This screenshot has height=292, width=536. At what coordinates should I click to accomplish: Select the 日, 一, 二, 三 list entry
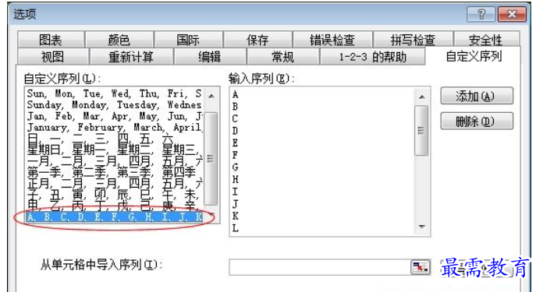click(115, 138)
